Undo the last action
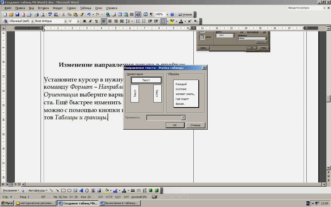The height and width of the screenshot is (207, 331). pyautogui.click(x=89, y=14)
